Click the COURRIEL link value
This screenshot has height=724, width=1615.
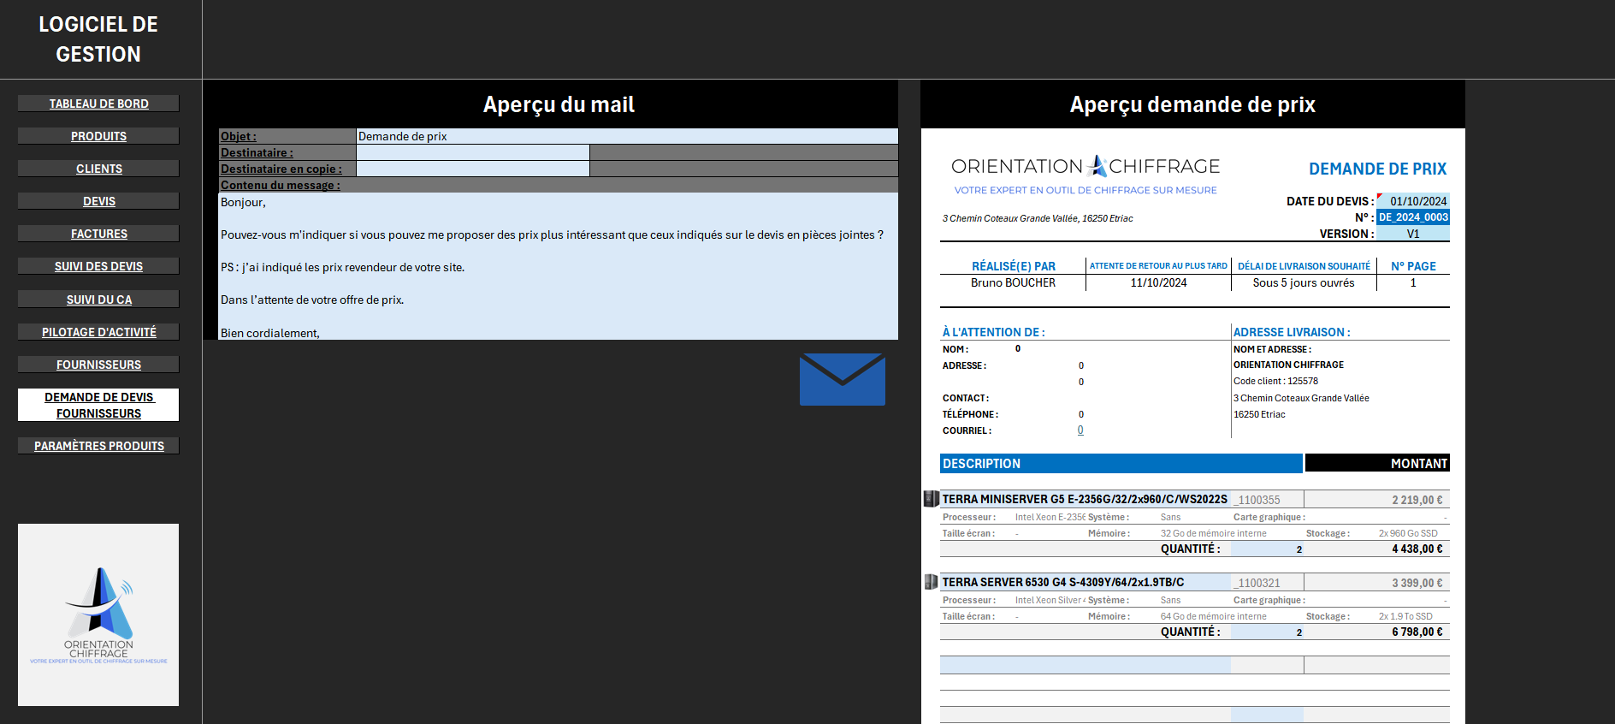(1080, 430)
